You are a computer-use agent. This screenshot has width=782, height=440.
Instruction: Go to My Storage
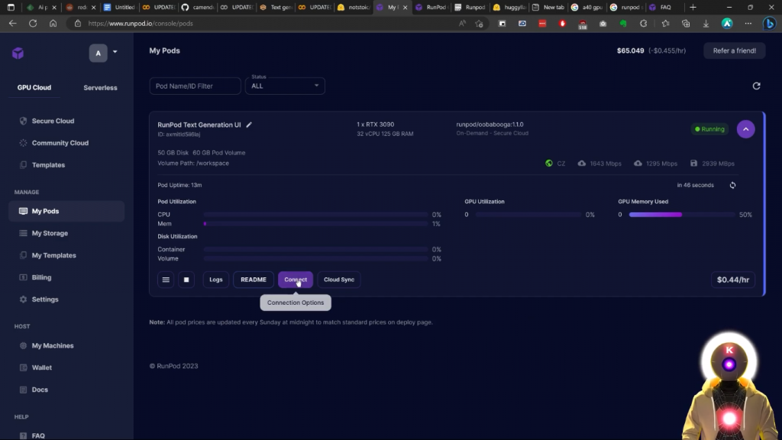pyautogui.click(x=50, y=233)
